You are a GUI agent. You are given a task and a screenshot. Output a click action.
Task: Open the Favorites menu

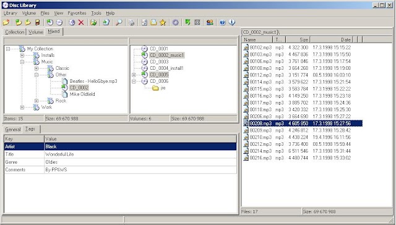click(x=77, y=13)
